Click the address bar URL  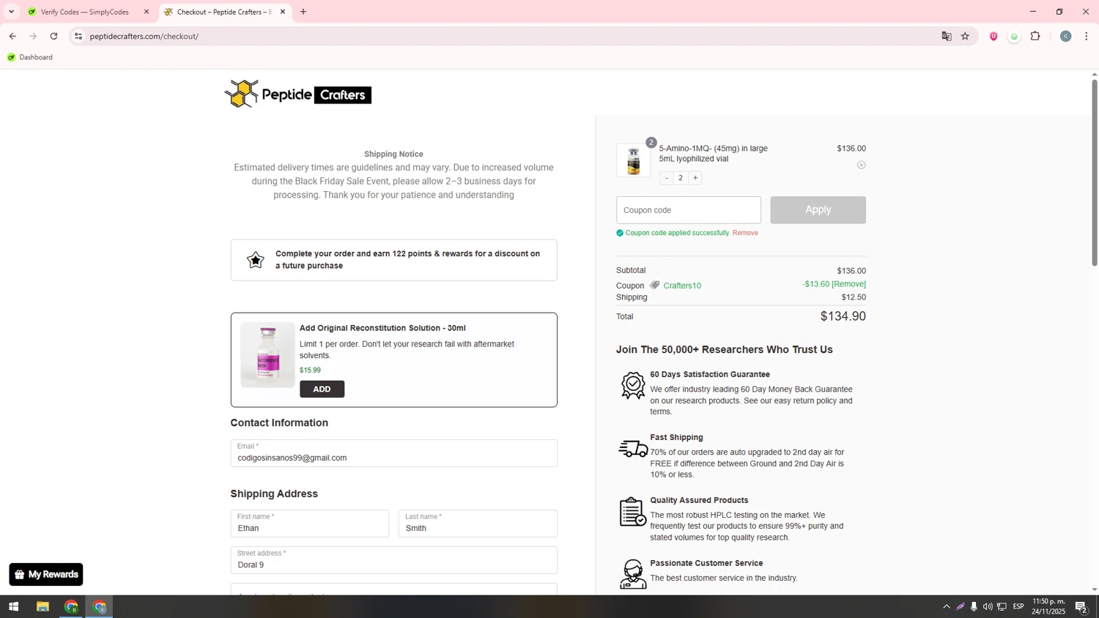tap(144, 36)
